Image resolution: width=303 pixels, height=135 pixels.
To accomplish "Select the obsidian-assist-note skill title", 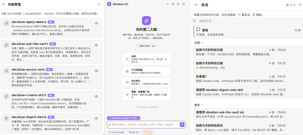I will (x=28, y=69).
